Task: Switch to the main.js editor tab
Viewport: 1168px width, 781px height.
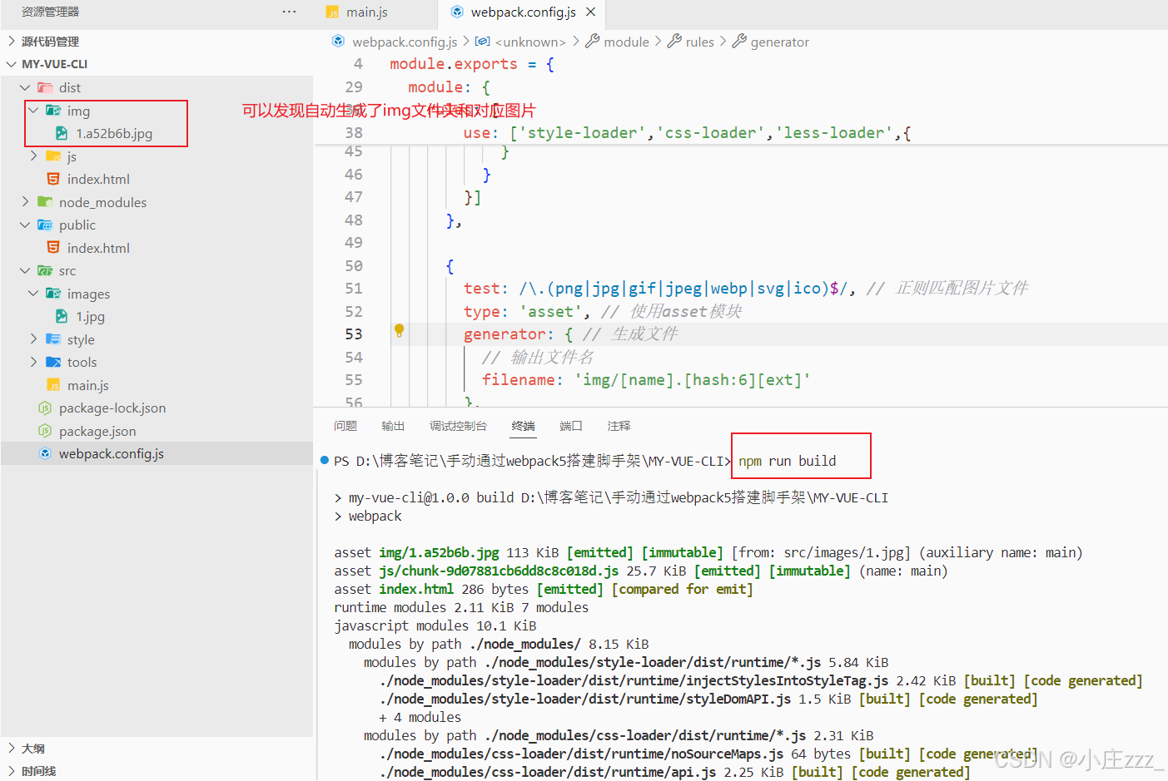Action: tap(376, 12)
